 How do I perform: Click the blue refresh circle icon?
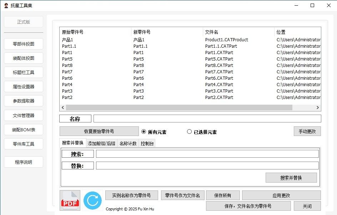[x=92, y=201]
